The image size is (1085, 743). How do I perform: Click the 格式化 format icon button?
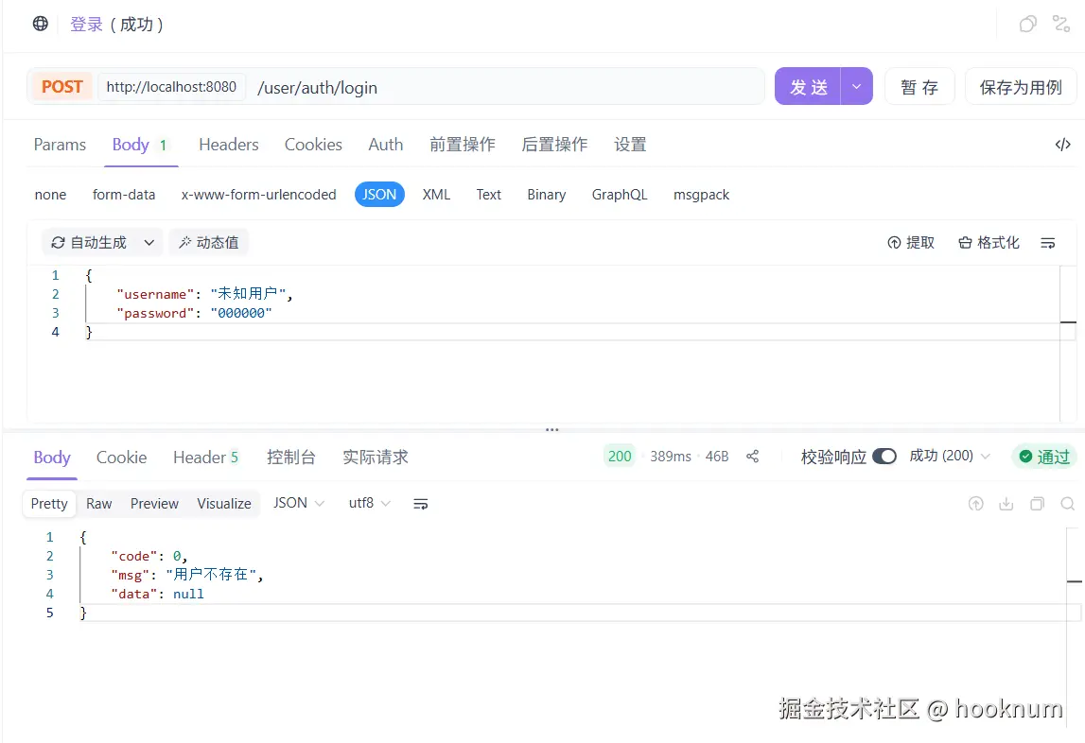989,243
